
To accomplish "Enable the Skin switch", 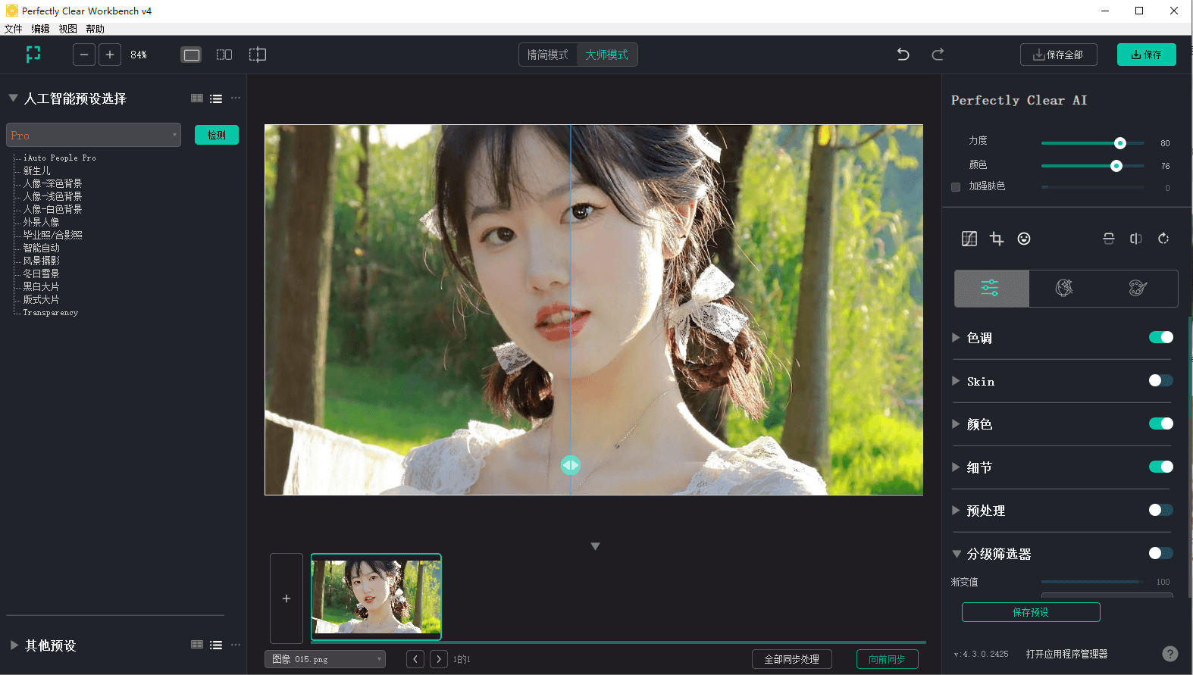I will tap(1160, 380).
